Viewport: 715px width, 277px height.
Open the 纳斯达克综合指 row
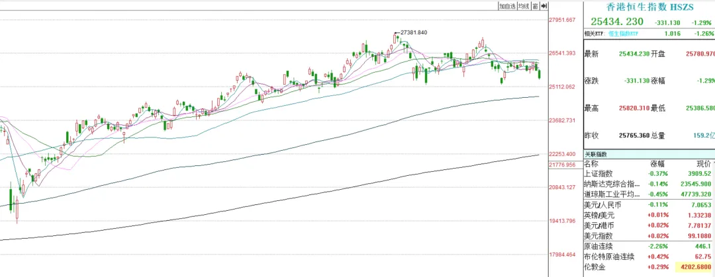(x=612, y=184)
